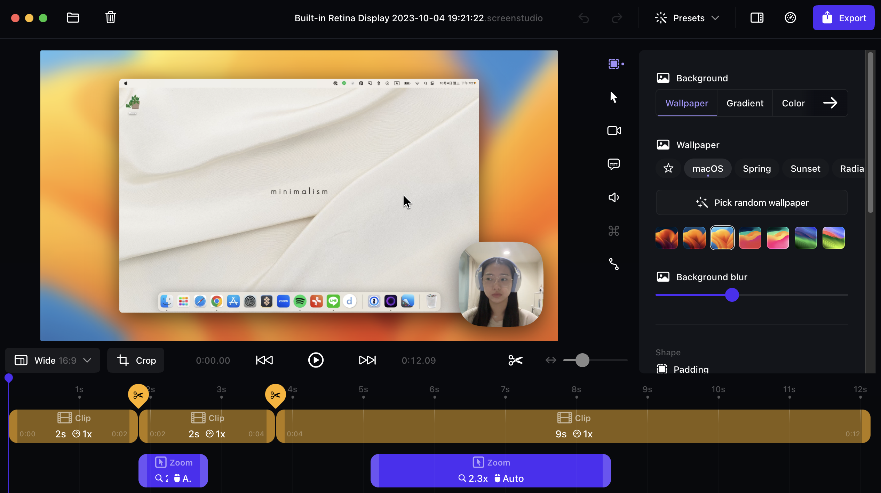Open the cursor settings arrow icon
Image resolution: width=881 pixels, height=493 pixels.
(613, 97)
